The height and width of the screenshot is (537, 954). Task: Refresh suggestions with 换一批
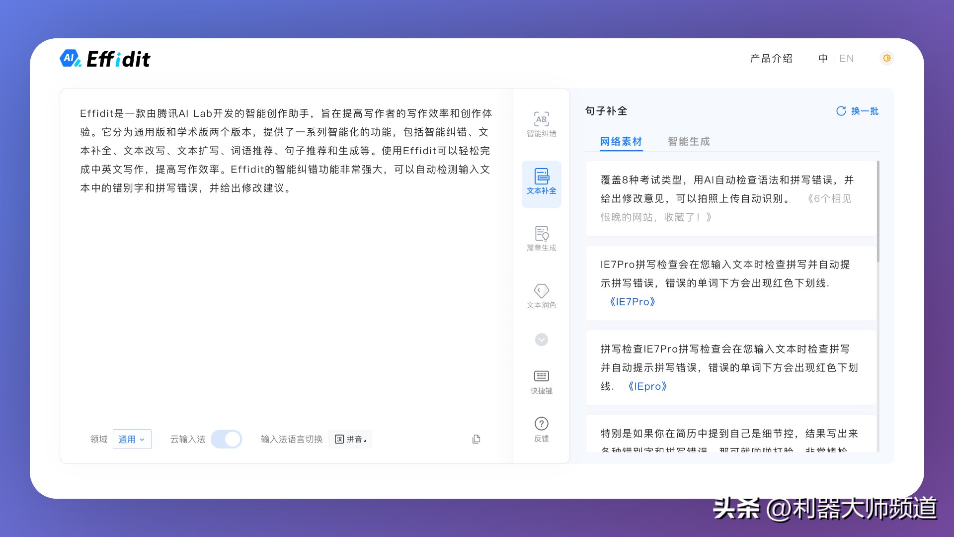(x=857, y=111)
